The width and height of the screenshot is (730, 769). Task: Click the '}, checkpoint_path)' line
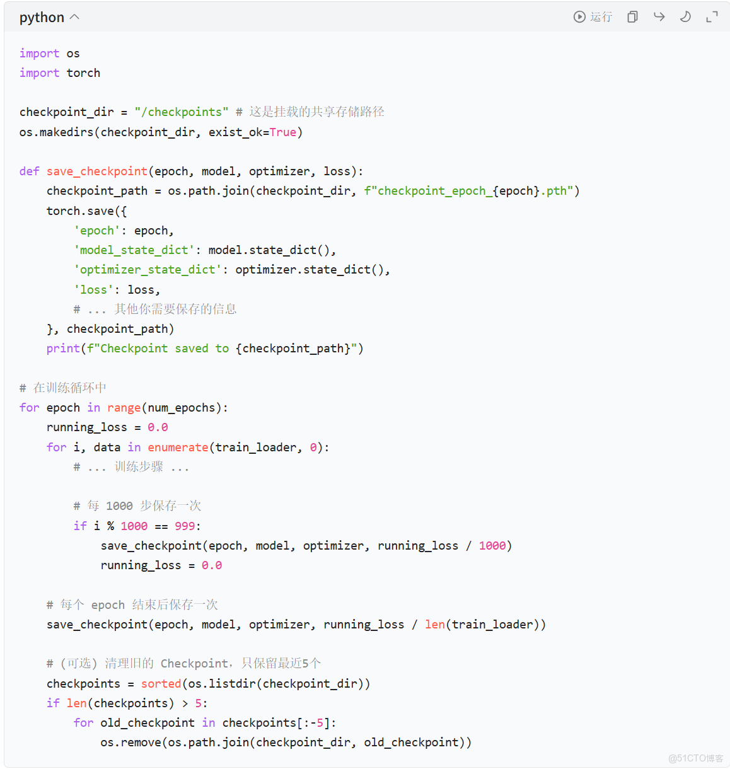[110, 329]
